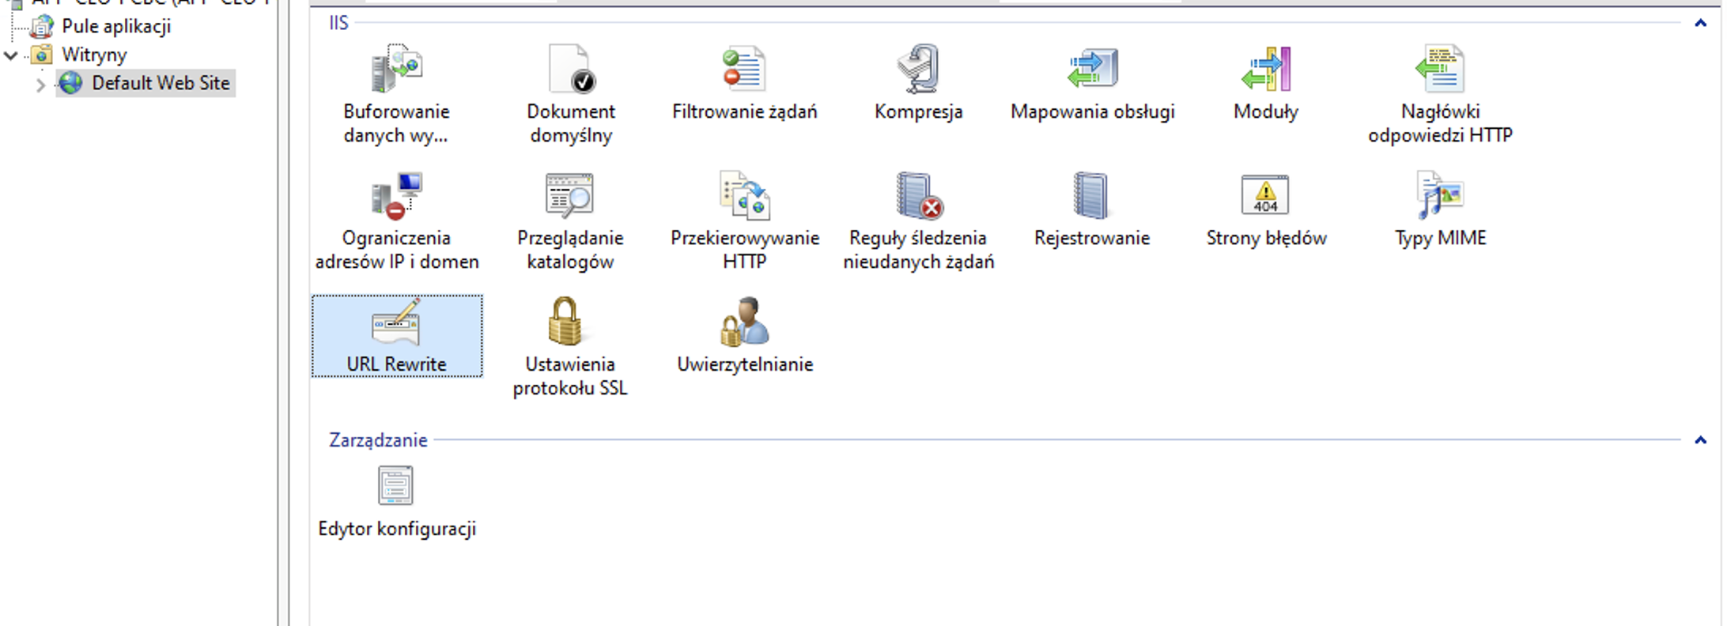The width and height of the screenshot is (1727, 626).
Task: Collapse the IIS group section
Action: point(1700,23)
